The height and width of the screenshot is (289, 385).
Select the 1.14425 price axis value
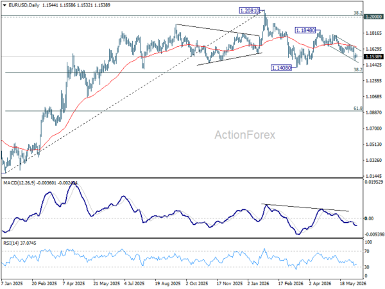374,65
